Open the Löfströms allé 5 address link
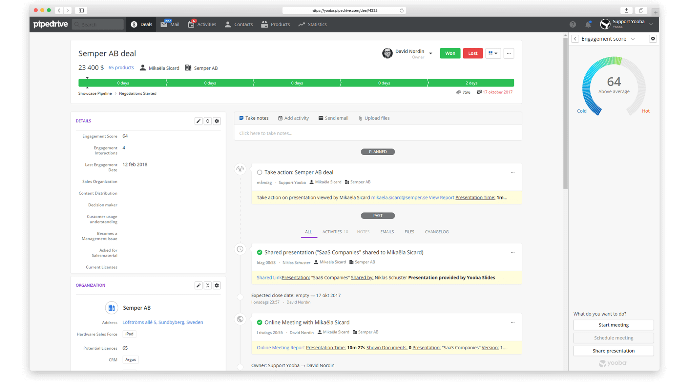 (x=163, y=322)
